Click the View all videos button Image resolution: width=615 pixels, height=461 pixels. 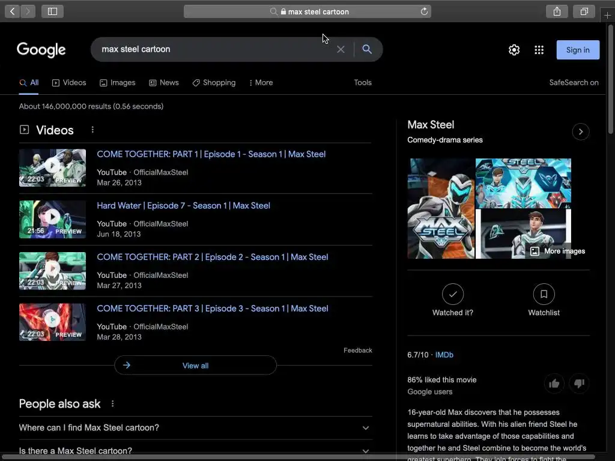click(x=195, y=366)
